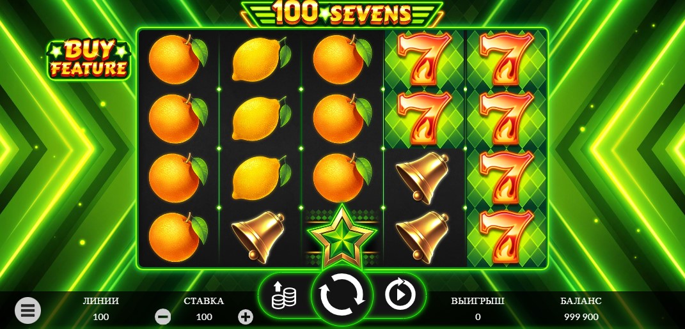Select the ЛИНИИ lines value
This screenshot has height=329, width=685.
click(101, 317)
